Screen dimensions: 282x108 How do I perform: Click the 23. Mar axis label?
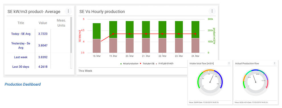[x=179, y=56]
